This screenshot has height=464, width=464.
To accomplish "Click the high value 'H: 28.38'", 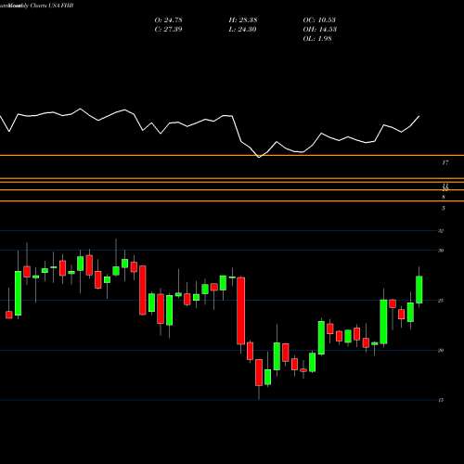I will [243, 20].
